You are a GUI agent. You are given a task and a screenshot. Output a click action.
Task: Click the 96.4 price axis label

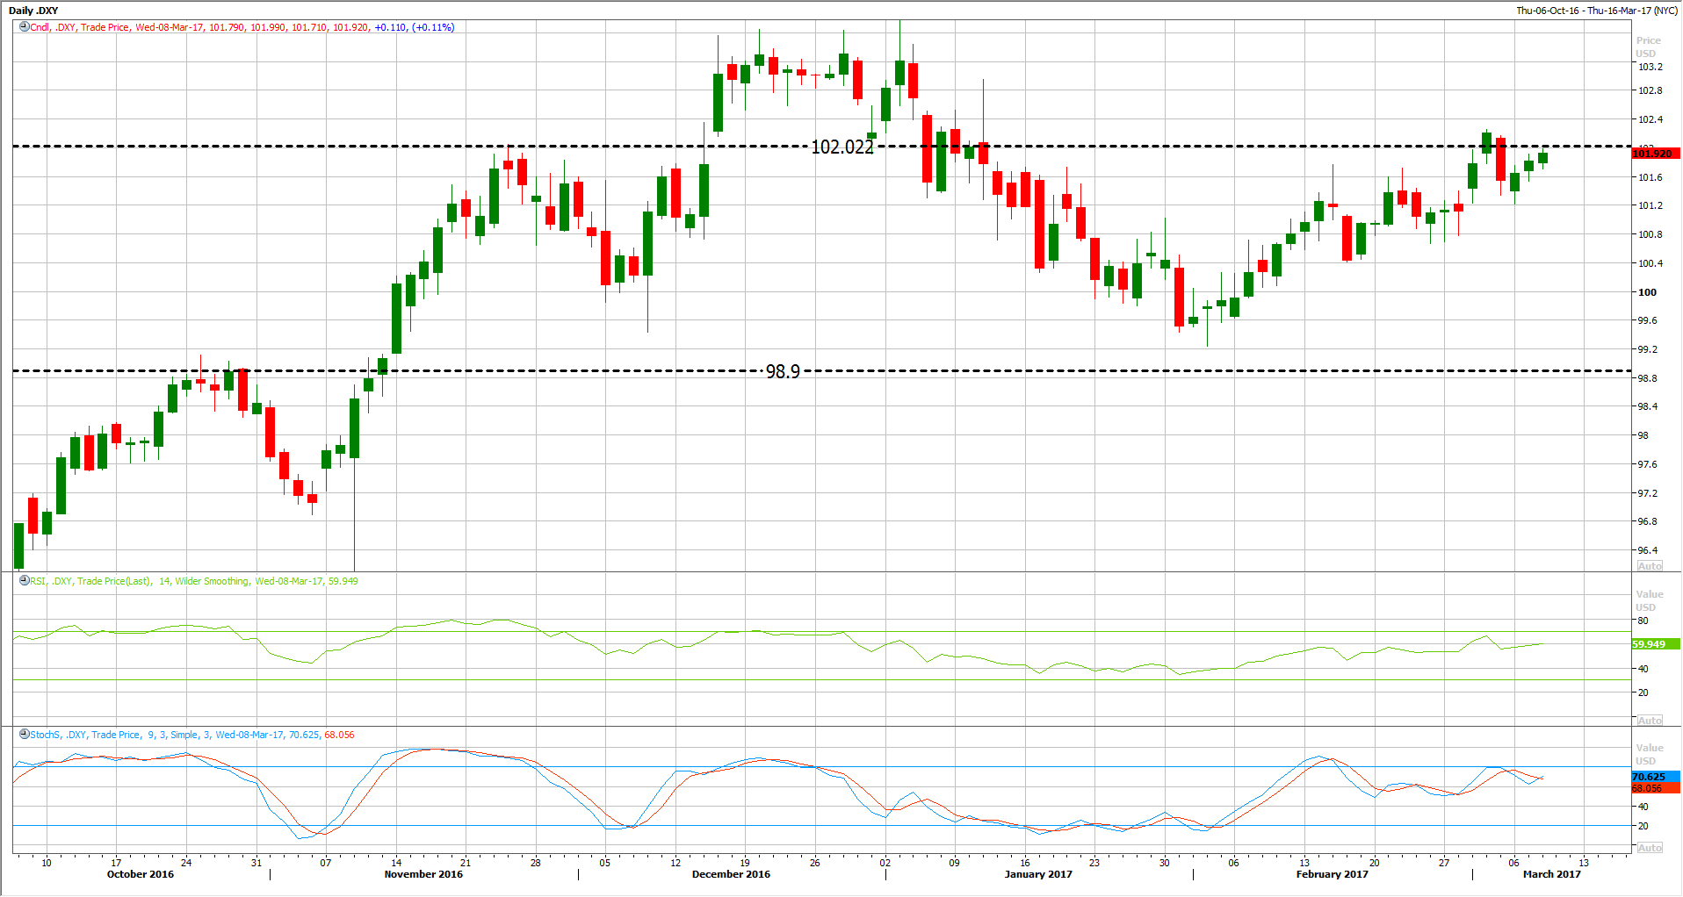click(1648, 550)
